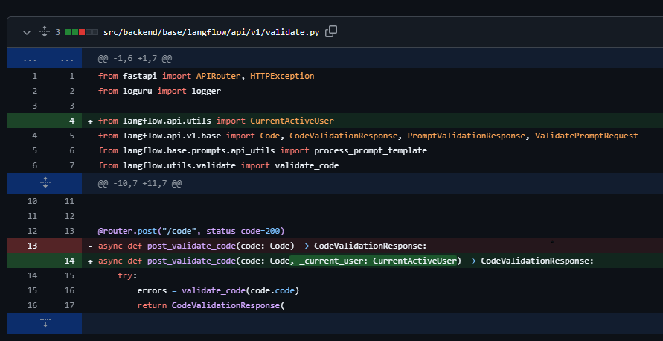663x341 pixels.
Task: Select added line number 4
Action: click(x=71, y=120)
